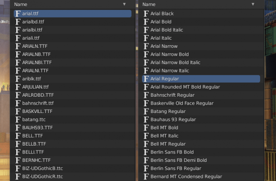
Task: Choose the BAUHS93.TTF file
Action: (73, 128)
